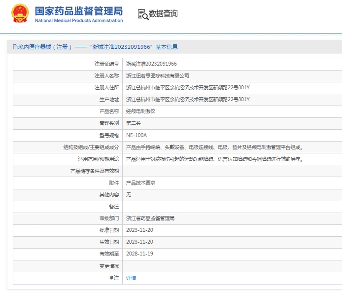Select attachment value 产品技术要求
The height and width of the screenshot is (291, 342).
(x=140, y=182)
